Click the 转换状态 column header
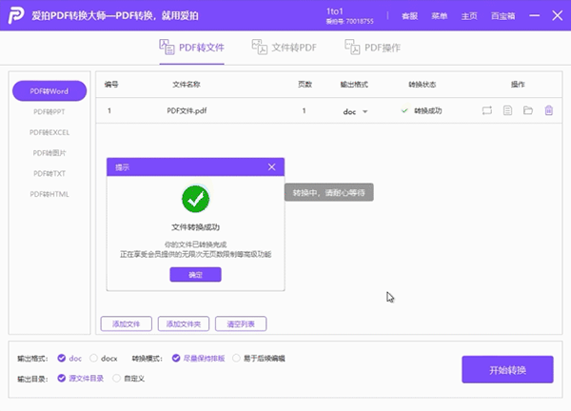Viewport: 571px width, 411px height. point(423,85)
